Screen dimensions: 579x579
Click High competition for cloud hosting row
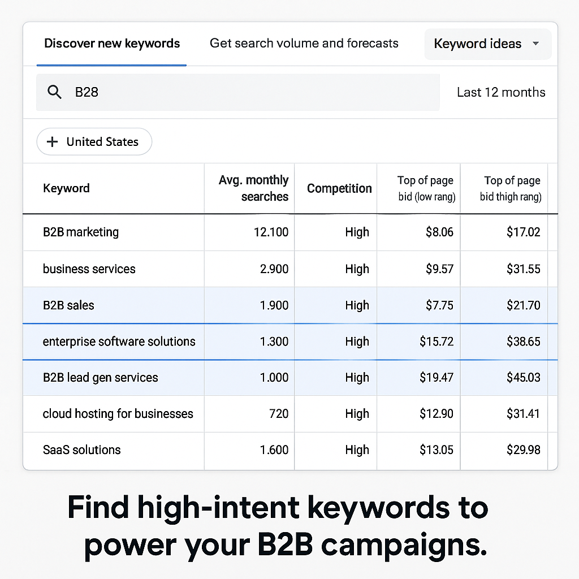tap(357, 414)
